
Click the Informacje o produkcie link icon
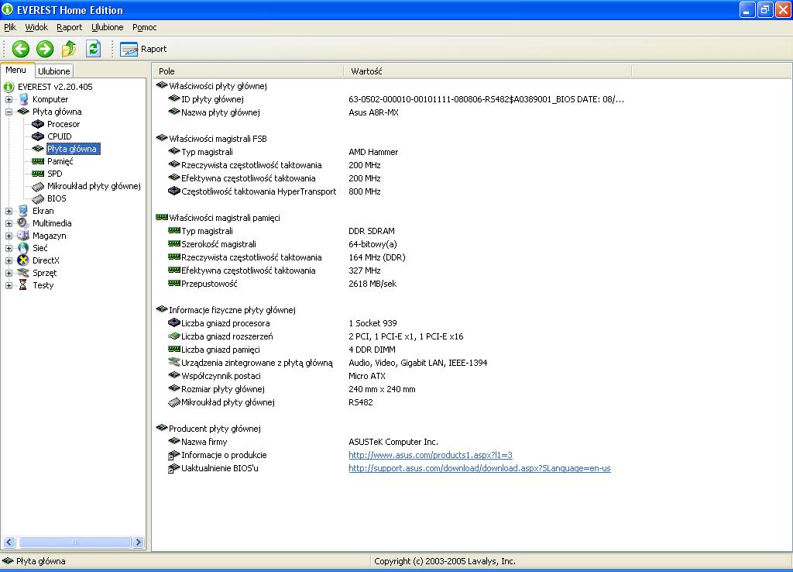tap(174, 455)
